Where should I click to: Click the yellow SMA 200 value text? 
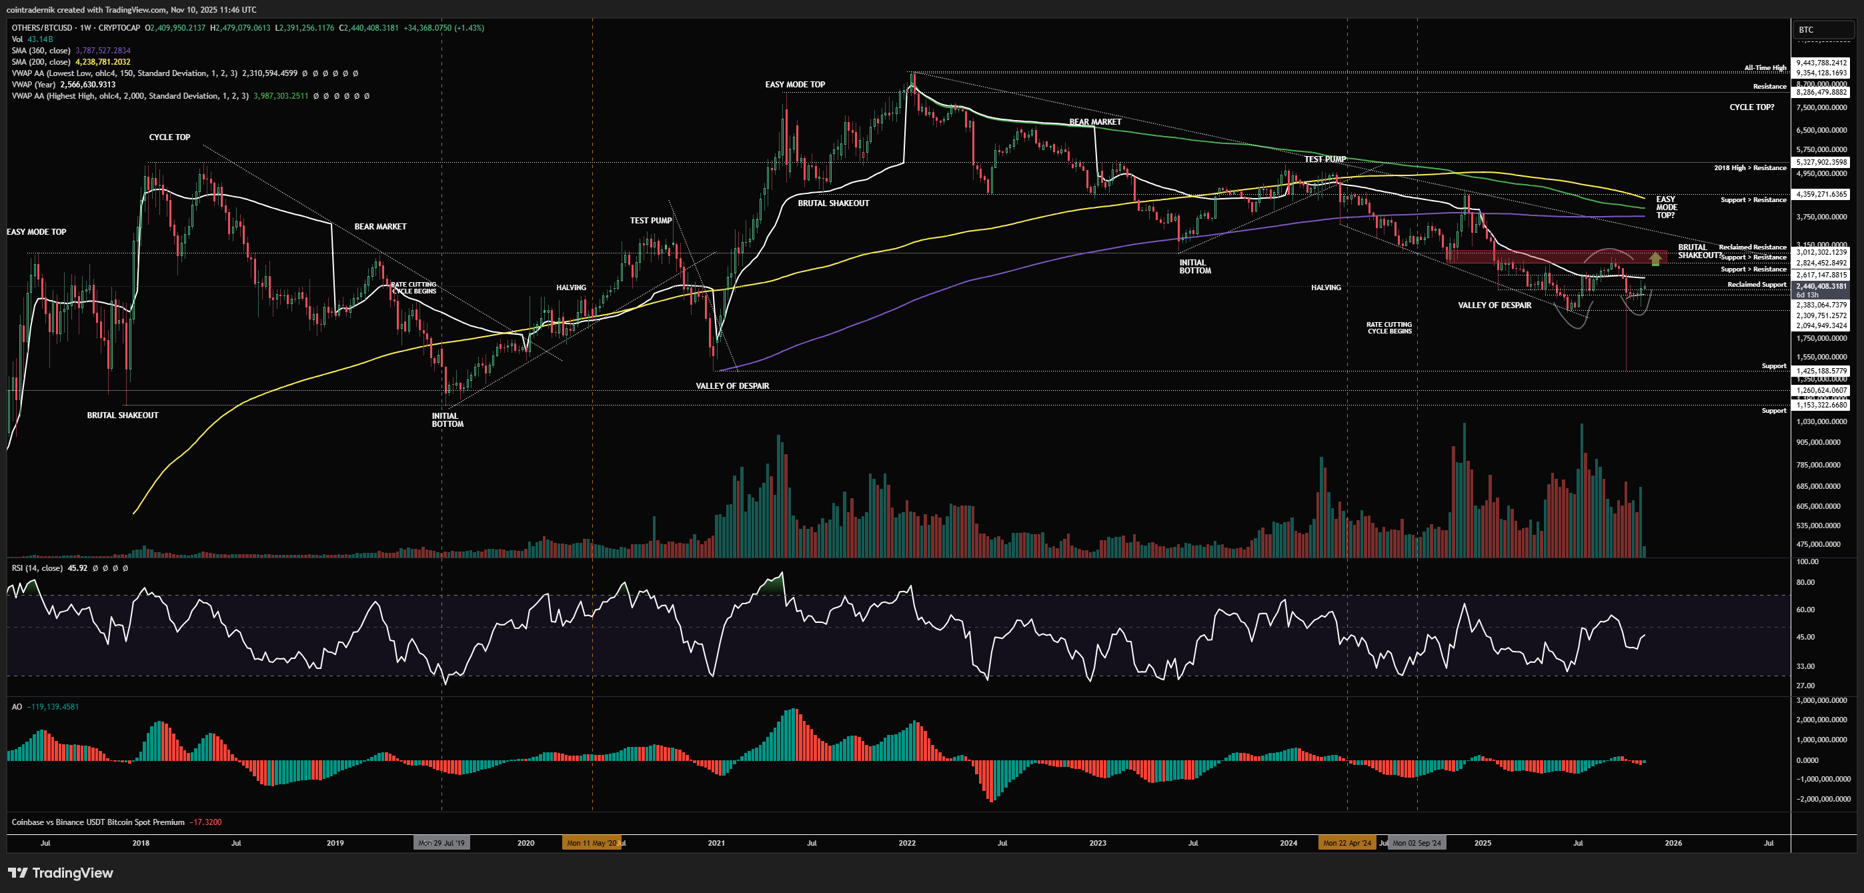[x=103, y=62]
